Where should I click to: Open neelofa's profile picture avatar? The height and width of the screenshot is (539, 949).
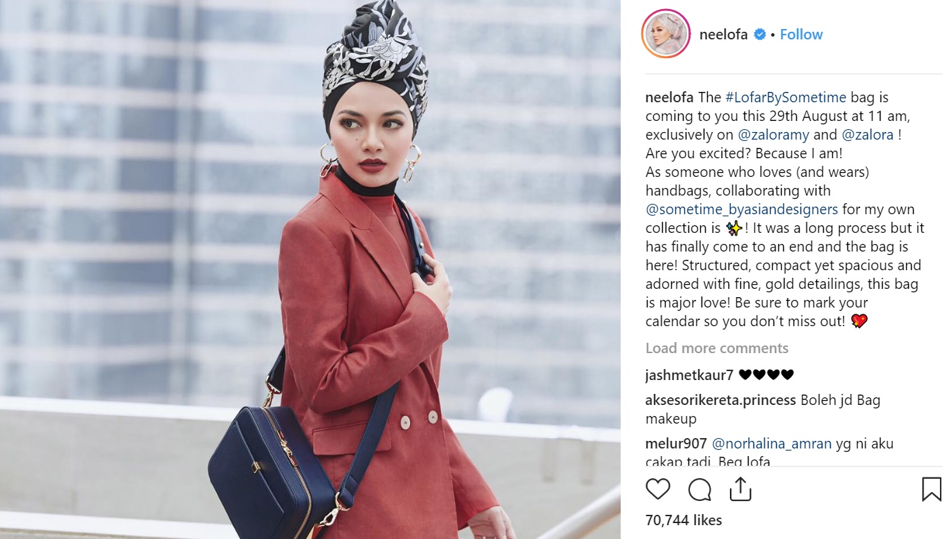pos(666,34)
